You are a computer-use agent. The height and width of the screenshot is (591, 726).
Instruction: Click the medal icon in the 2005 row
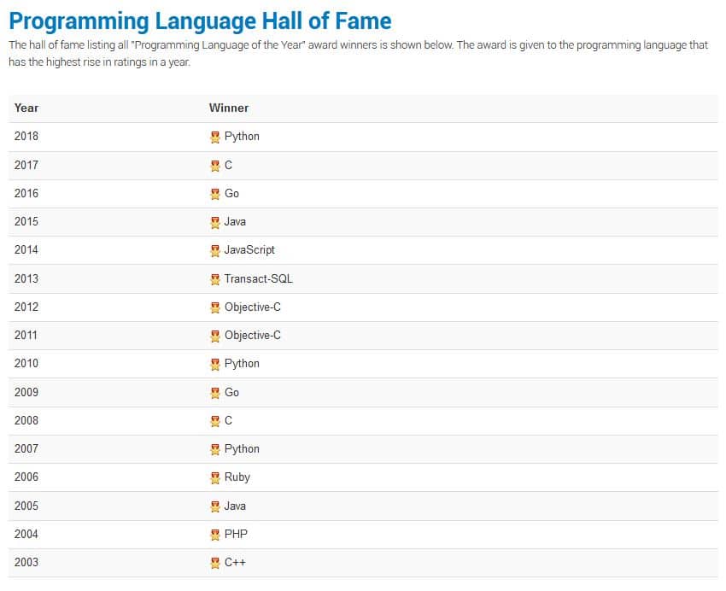coord(215,506)
